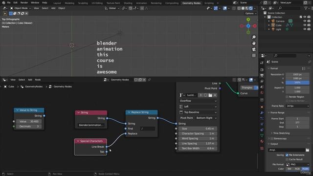Open the Frame Rate 24 fps dropdown
The width and height of the screenshot is (313, 176).
[297, 106]
